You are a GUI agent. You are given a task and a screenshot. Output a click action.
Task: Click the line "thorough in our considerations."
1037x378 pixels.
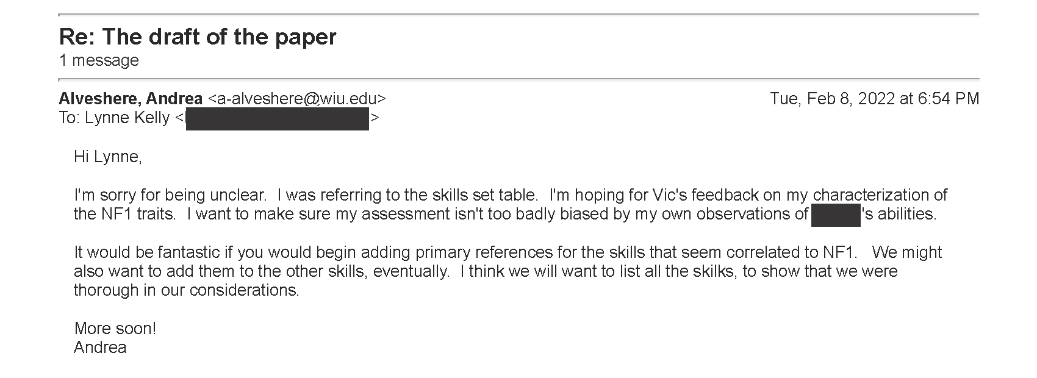point(187,290)
